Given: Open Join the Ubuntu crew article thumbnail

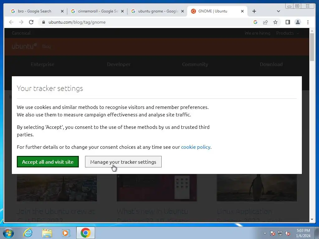Looking at the screenshot, I should [x=57, y=188].
